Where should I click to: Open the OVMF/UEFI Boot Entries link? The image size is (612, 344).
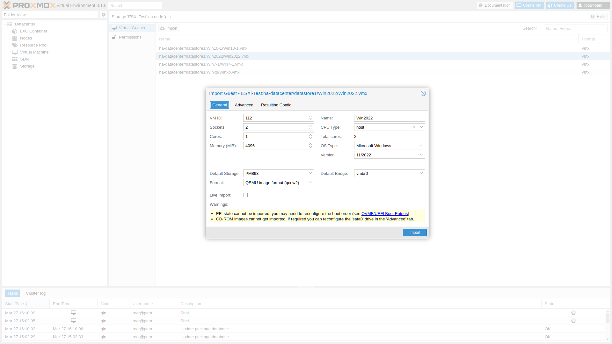pyautogui.click(x=384, y=214)
